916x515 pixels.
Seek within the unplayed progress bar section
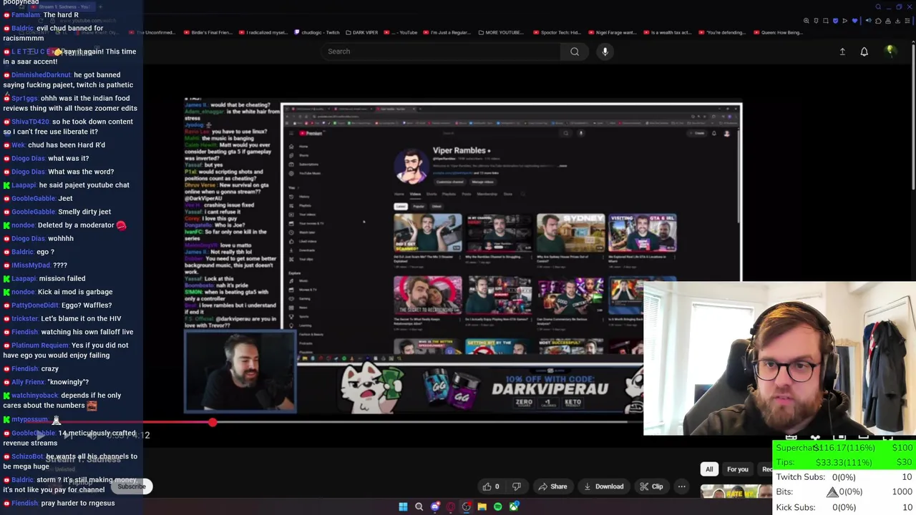[429, 423]
